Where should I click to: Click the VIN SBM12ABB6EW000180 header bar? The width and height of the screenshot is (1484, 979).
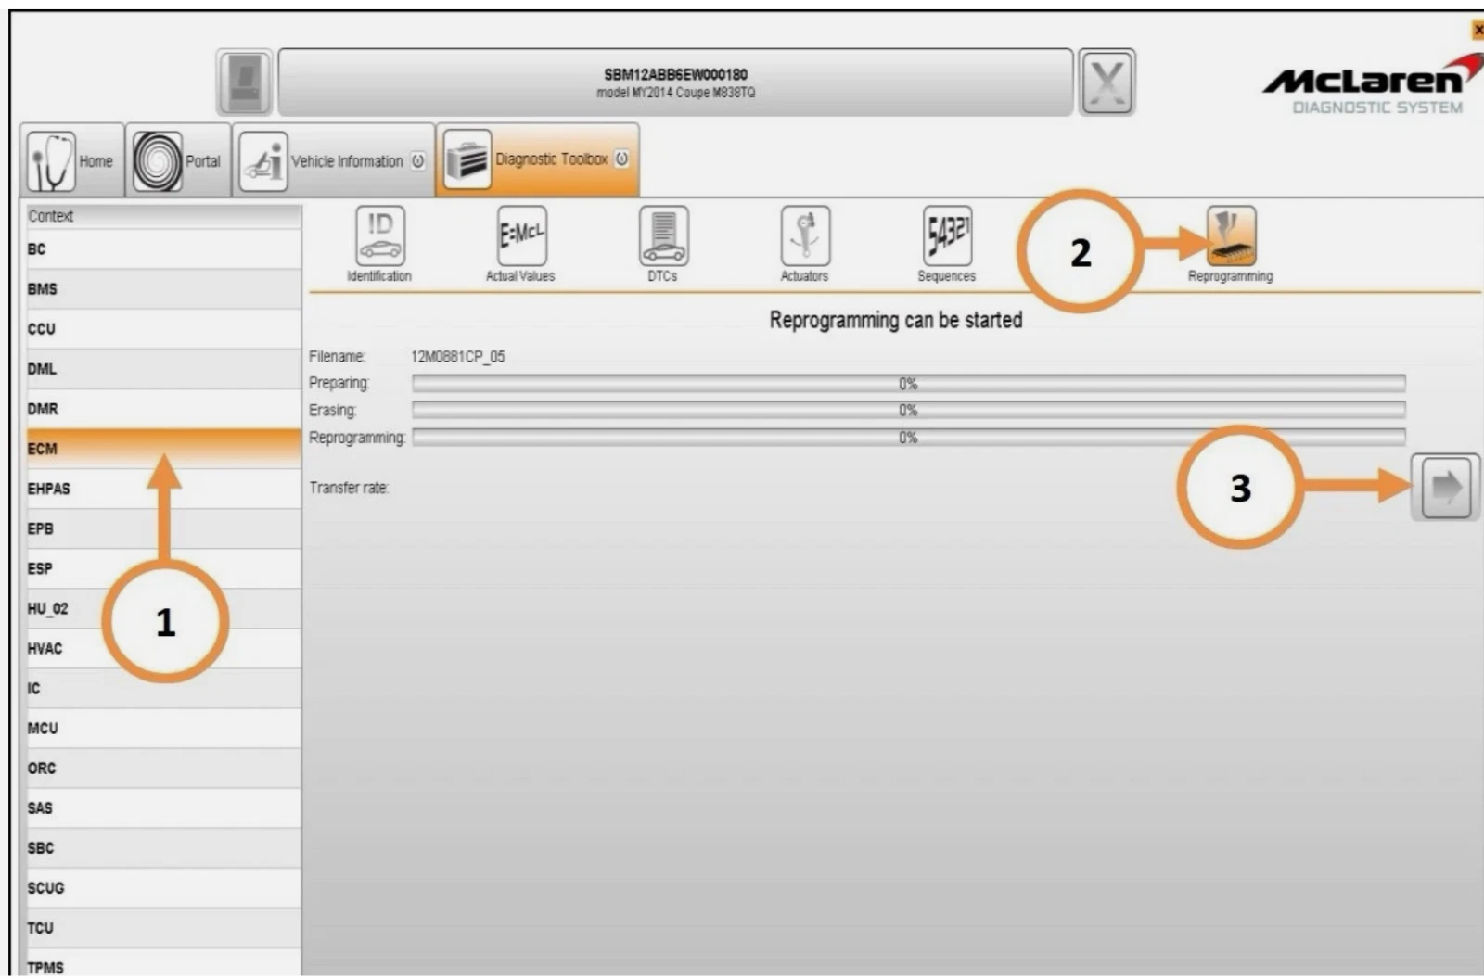coord(675,83)
